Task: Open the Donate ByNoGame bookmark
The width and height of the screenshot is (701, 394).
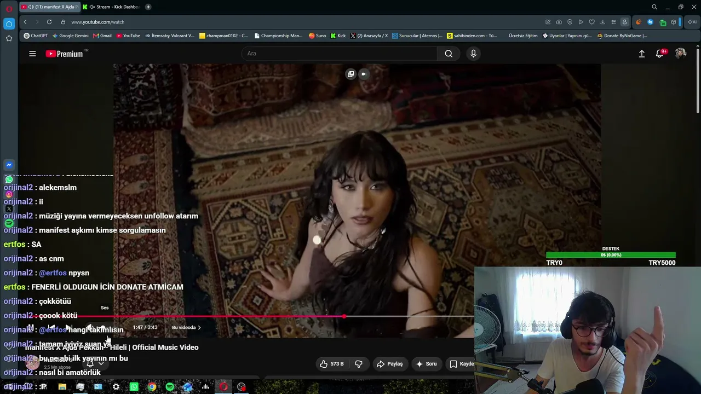Action: (x=622, y=36)
